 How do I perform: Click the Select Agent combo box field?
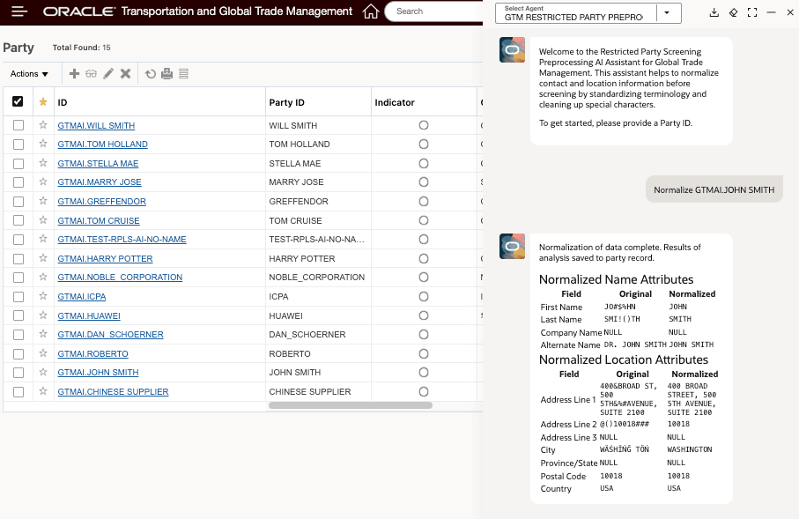pyautogui.click(x=588, y=12)
